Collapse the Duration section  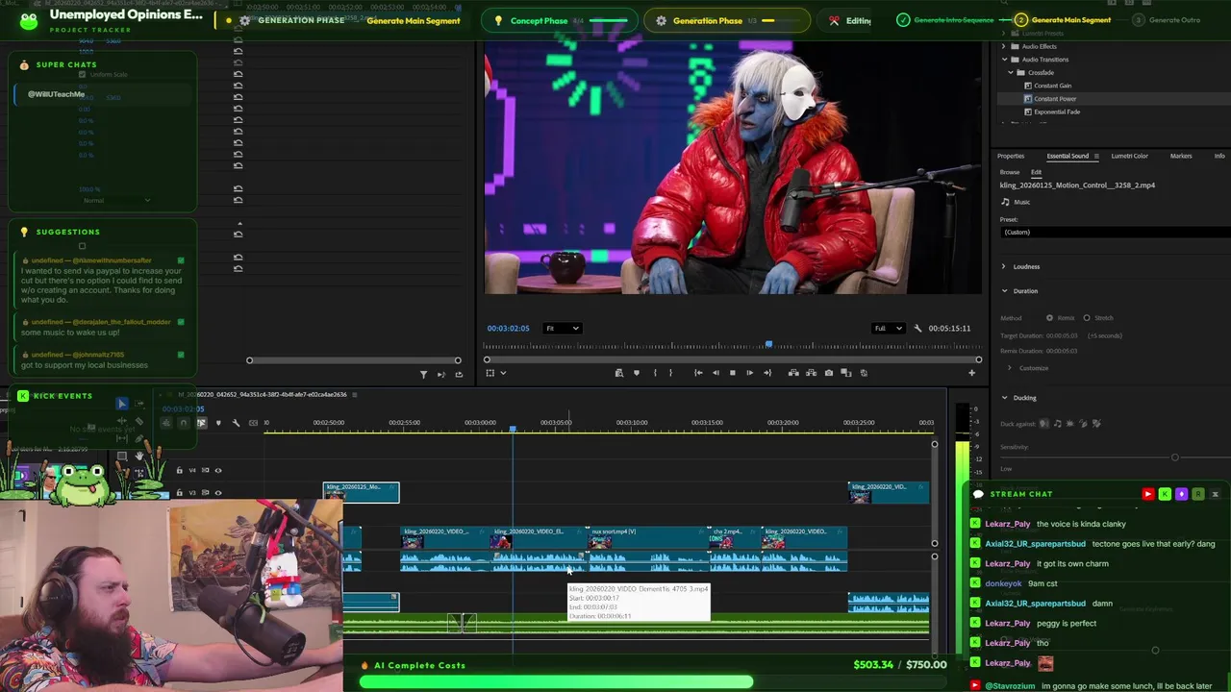(1004, 291)
